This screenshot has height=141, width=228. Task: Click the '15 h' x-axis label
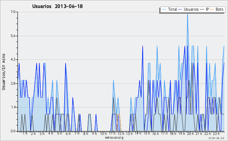click(x=147, y=133)
